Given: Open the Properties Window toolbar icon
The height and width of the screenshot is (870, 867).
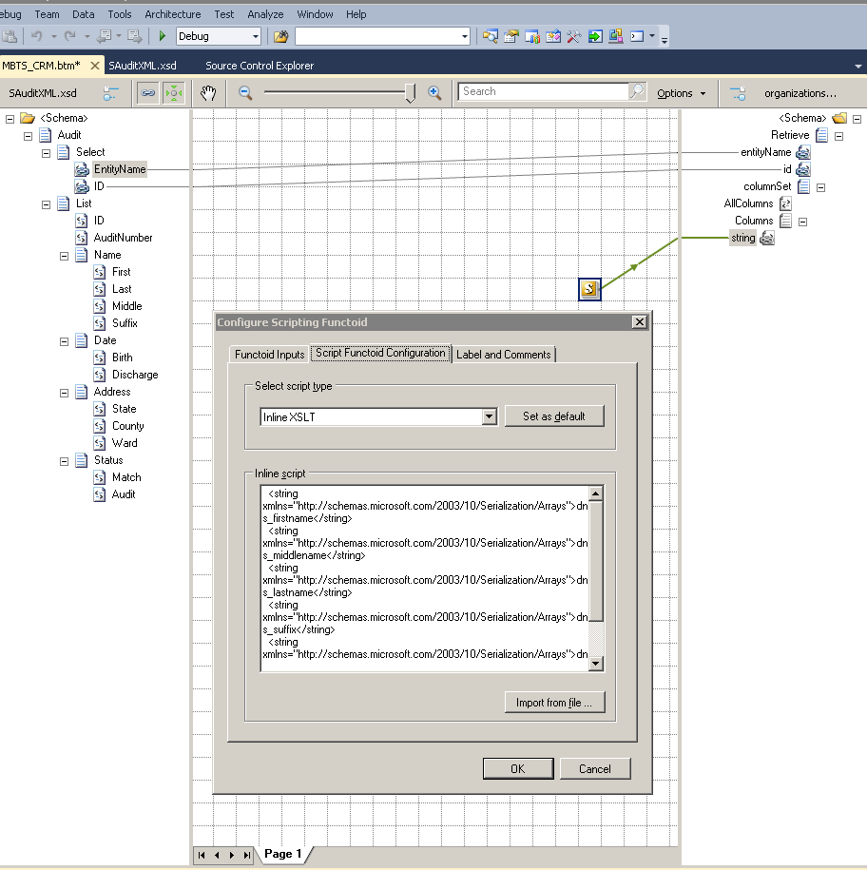Looking at the screenshot, I should click(511, 37).
